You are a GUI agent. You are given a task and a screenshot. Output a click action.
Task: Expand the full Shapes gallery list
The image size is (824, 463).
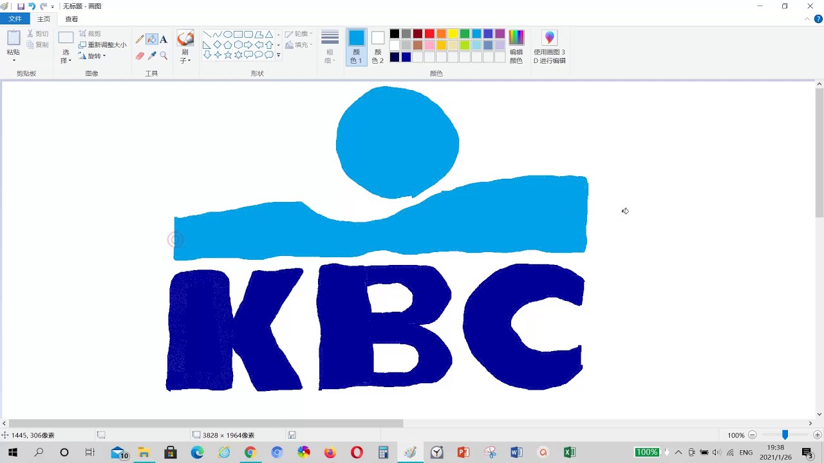coord(278,55)
